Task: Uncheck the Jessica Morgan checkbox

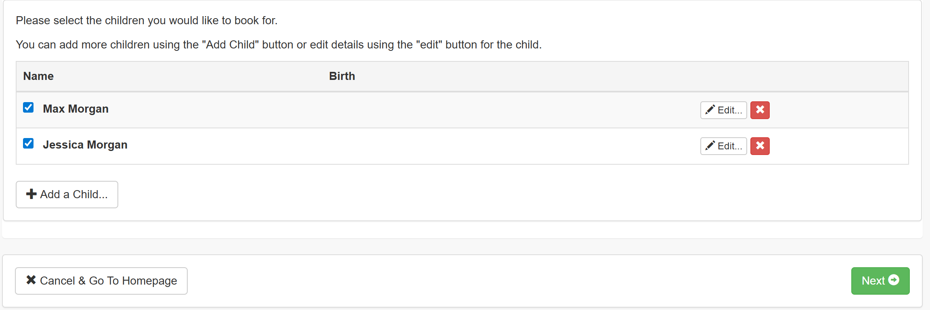Action: click(x=28, y=144)
